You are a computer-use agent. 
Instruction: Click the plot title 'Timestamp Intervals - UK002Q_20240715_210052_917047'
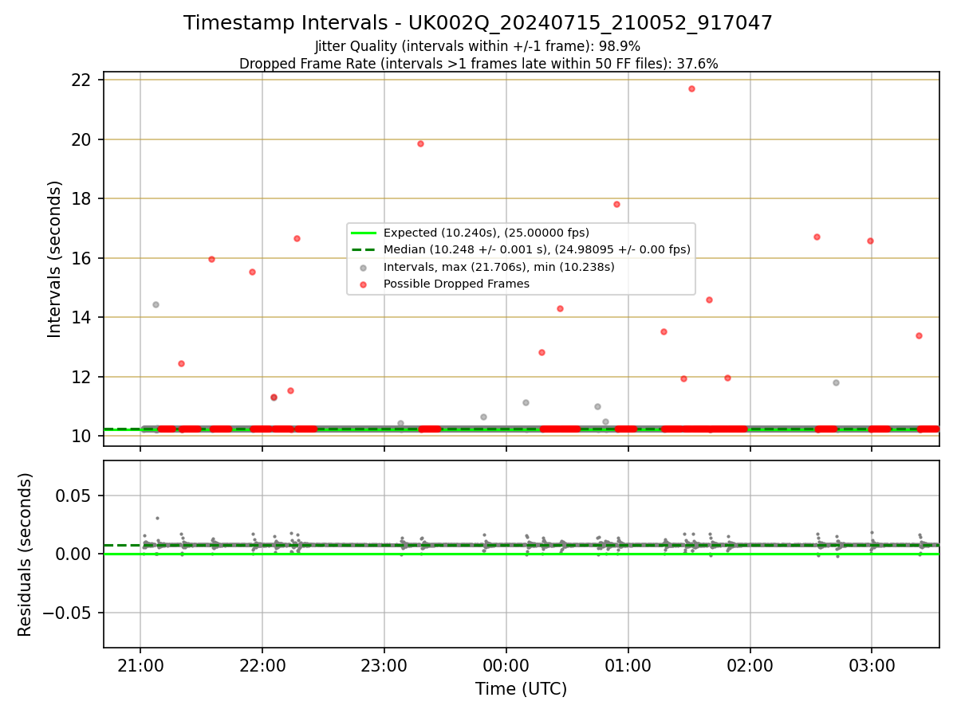coord(478,23)
